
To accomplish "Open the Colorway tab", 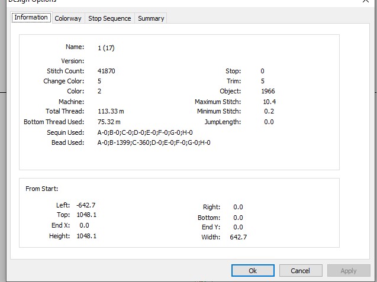I will (x=68, y=18).
